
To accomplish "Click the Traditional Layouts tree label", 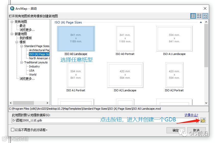I will (x=36, y=62).
